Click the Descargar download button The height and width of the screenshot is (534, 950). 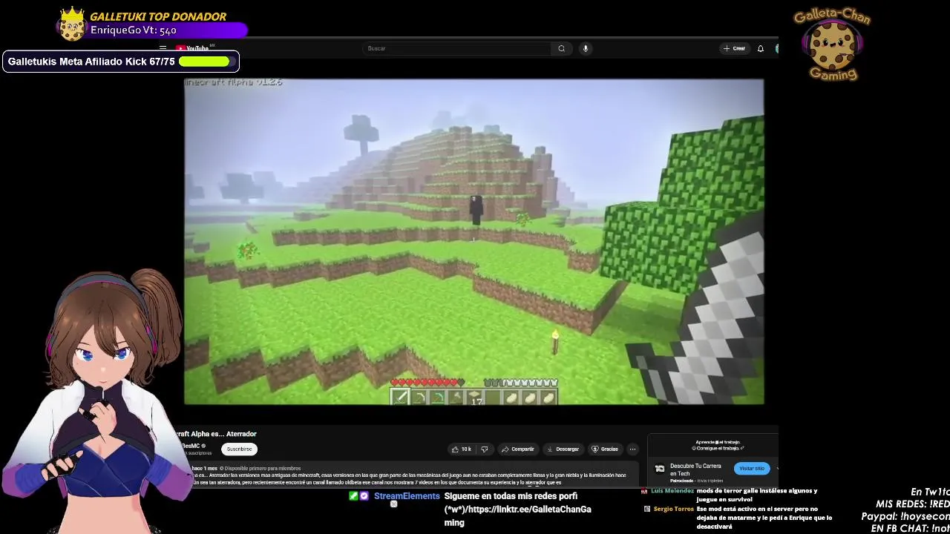[x=562, y=449]
